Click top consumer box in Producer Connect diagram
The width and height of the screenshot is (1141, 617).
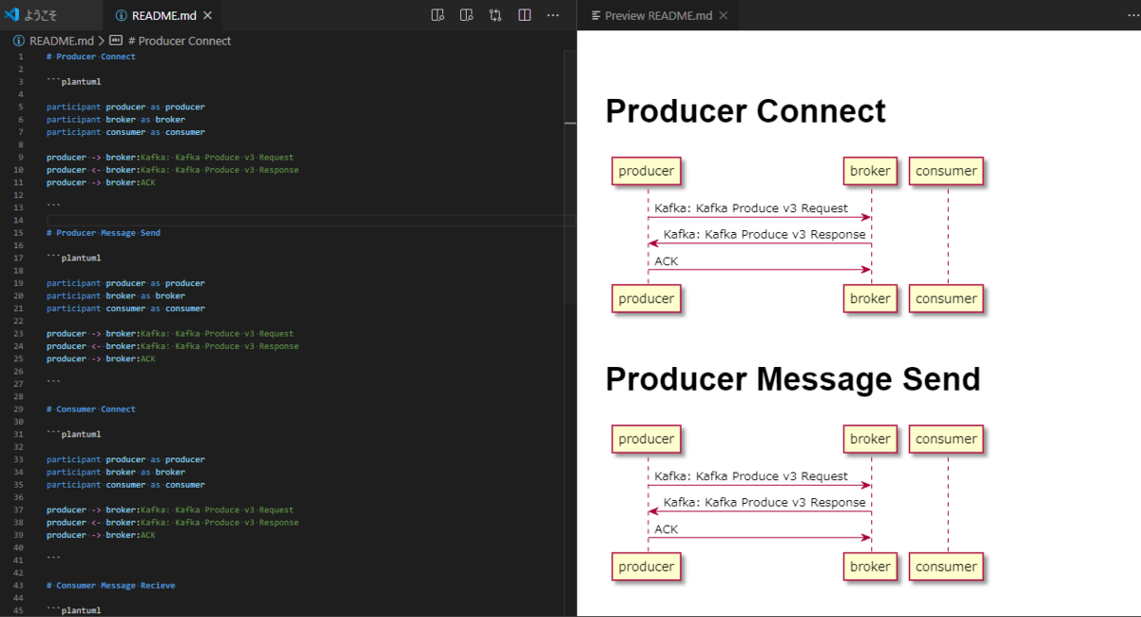click(946, 171)
